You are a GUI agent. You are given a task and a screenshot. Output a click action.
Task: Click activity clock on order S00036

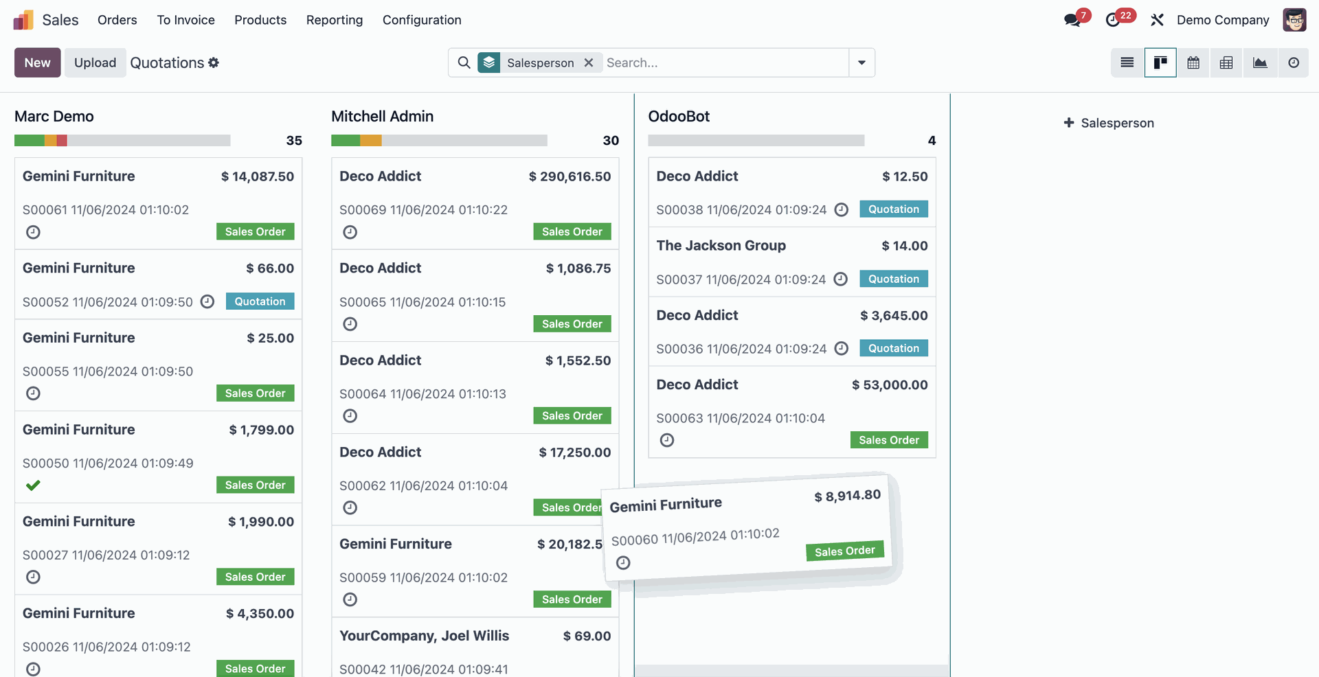coord(842,348)
